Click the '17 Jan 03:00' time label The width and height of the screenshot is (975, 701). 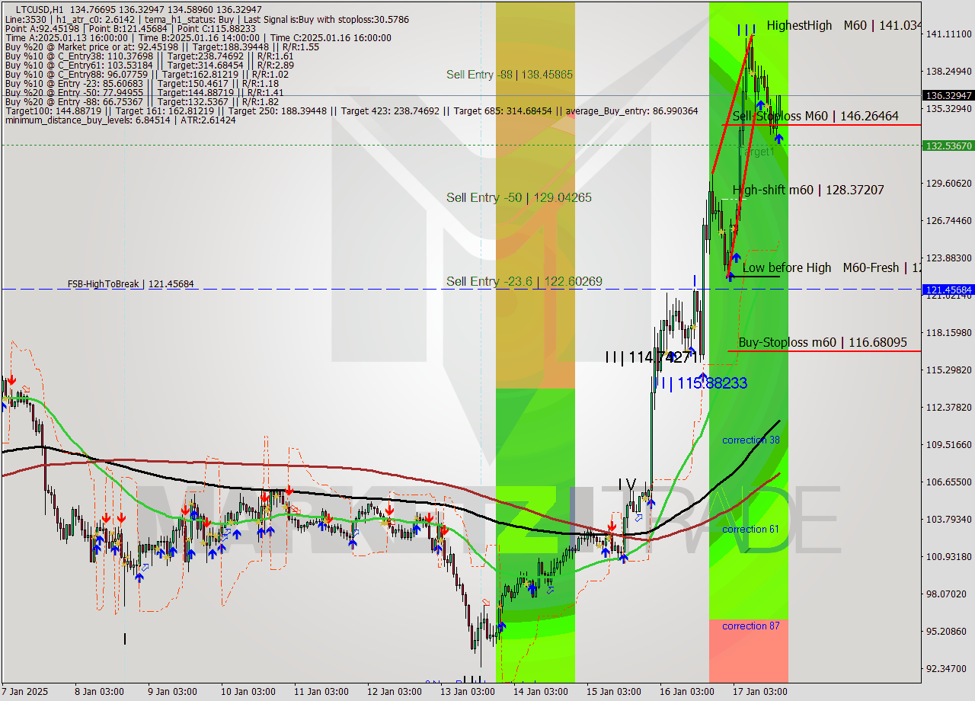coord(760,692)
